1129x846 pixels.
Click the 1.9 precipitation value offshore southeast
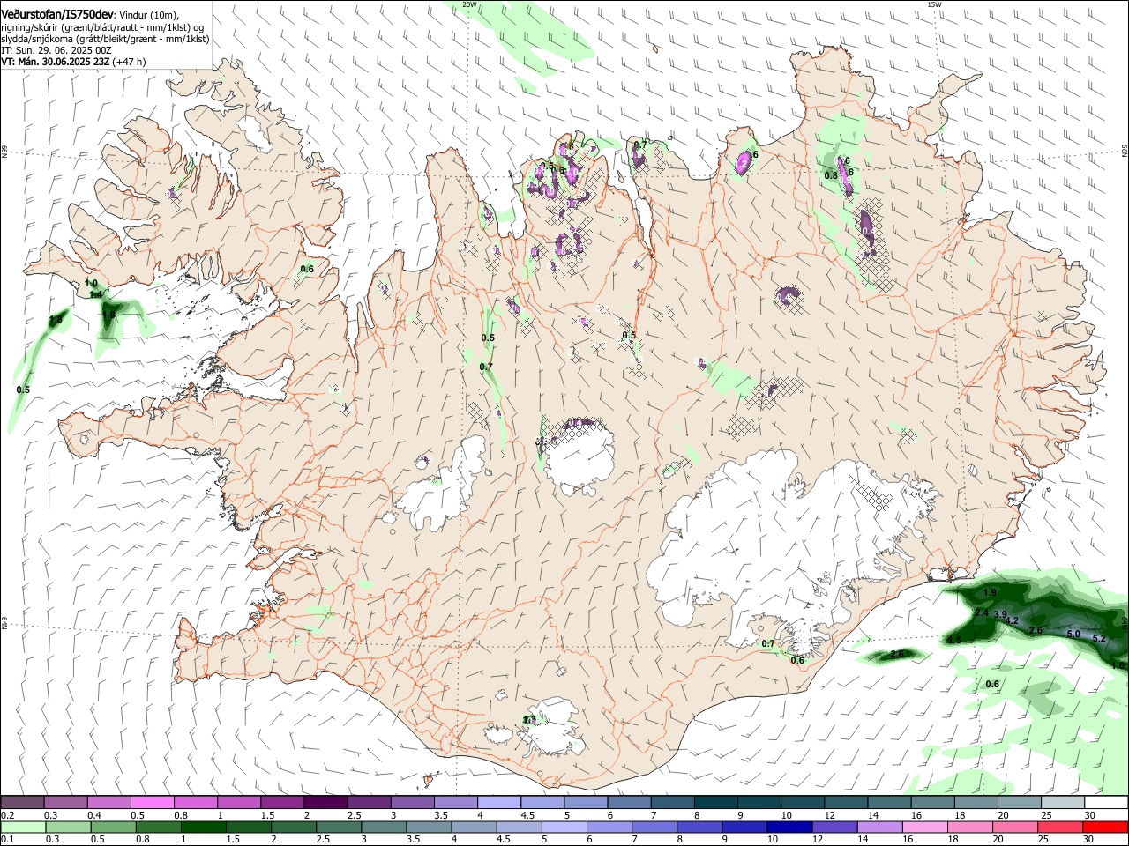(x=990, y=593)
